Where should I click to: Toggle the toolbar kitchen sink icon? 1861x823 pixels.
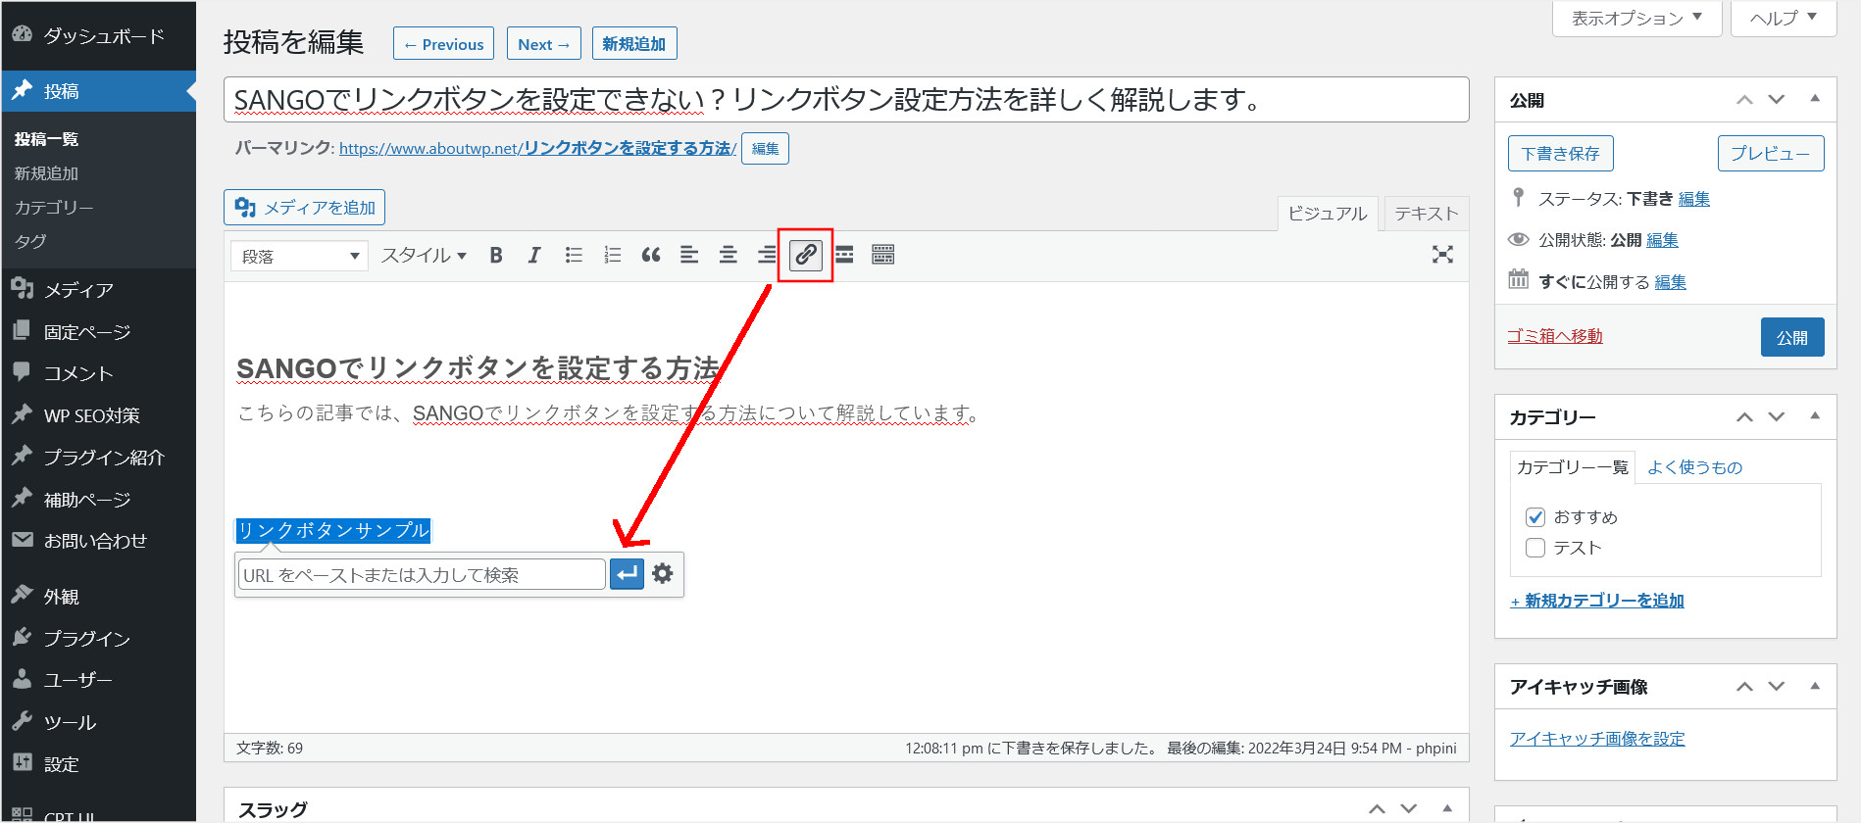click(x=882, y=256)
